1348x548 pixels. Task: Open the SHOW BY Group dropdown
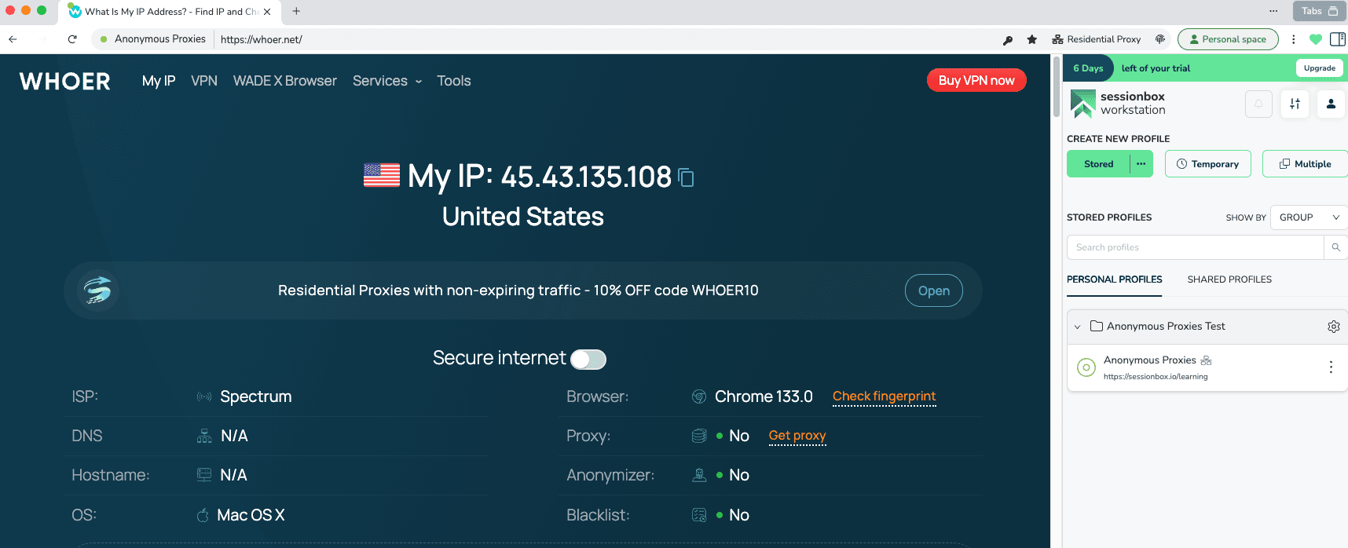pos(1309,217)
